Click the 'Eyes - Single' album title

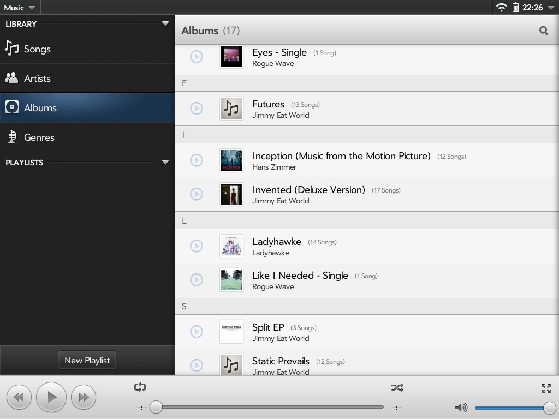pyautogui.click(x=279, y=52)
